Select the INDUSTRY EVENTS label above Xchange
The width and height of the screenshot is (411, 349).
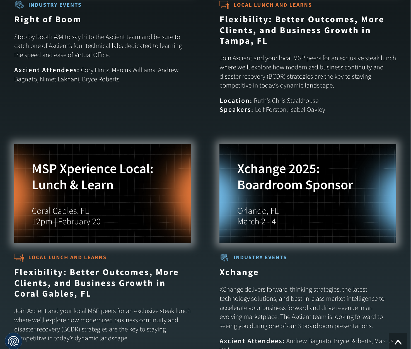[260, 258]
